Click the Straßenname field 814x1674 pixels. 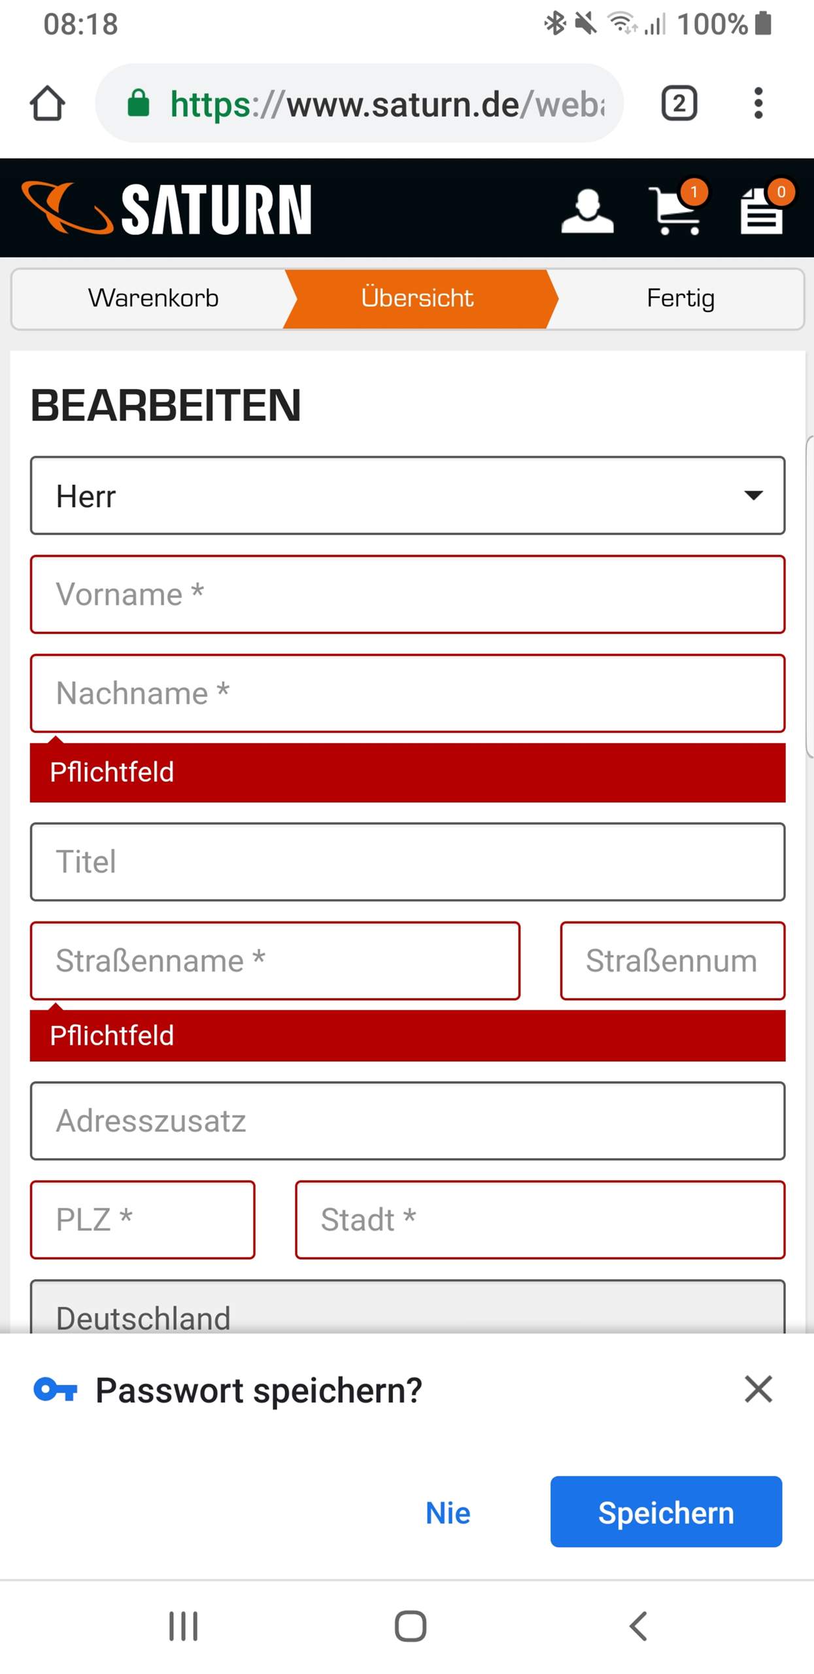(x=275, y=960)
